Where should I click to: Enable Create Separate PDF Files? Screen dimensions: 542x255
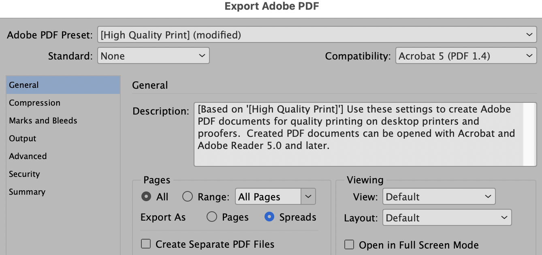click(x=146, y=244)
